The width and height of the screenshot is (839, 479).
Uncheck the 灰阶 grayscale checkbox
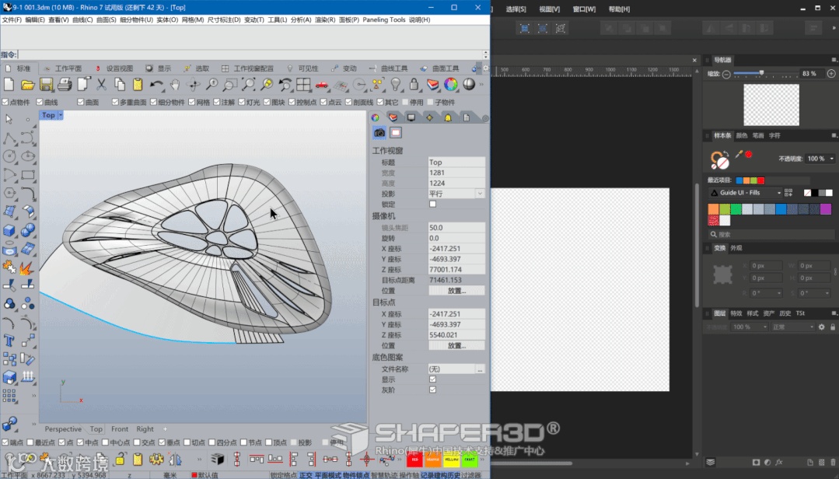(433, 390)
